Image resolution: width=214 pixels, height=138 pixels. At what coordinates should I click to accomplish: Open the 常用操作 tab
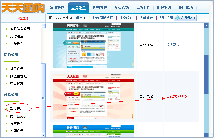coord(57,8)
